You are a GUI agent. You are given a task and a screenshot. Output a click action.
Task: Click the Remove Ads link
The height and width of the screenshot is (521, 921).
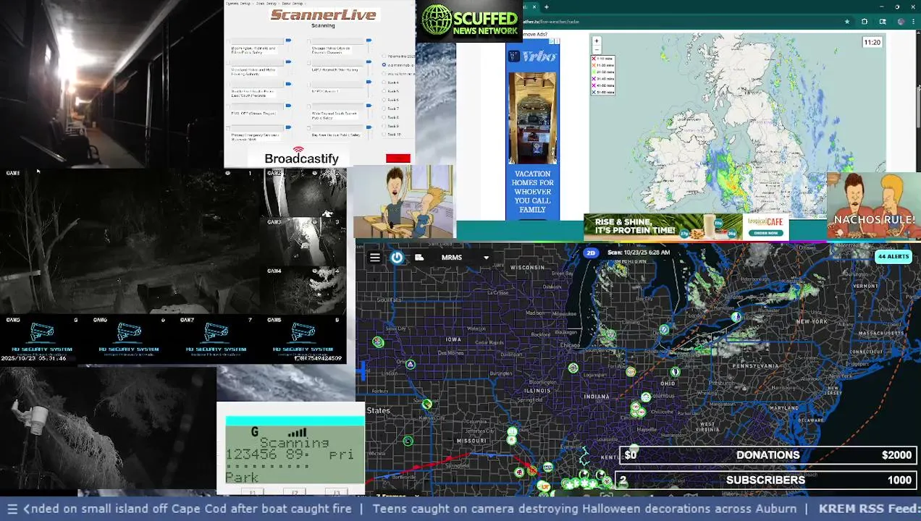point(534,34)
